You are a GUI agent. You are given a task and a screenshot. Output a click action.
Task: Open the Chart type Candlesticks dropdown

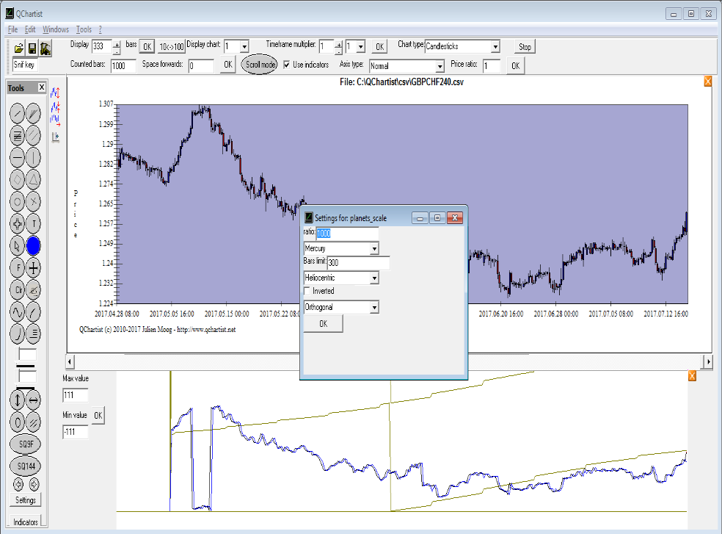point(495,46)
